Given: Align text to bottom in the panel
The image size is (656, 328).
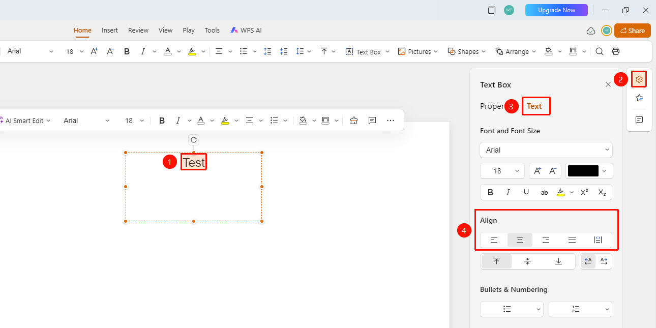Looking at the screenshot, I should (x=558, y=261).
